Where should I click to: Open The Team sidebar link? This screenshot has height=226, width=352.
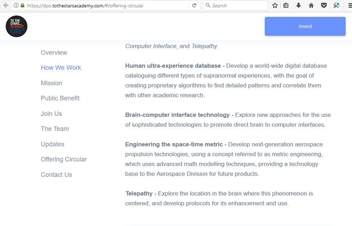[x=55, y=129]
